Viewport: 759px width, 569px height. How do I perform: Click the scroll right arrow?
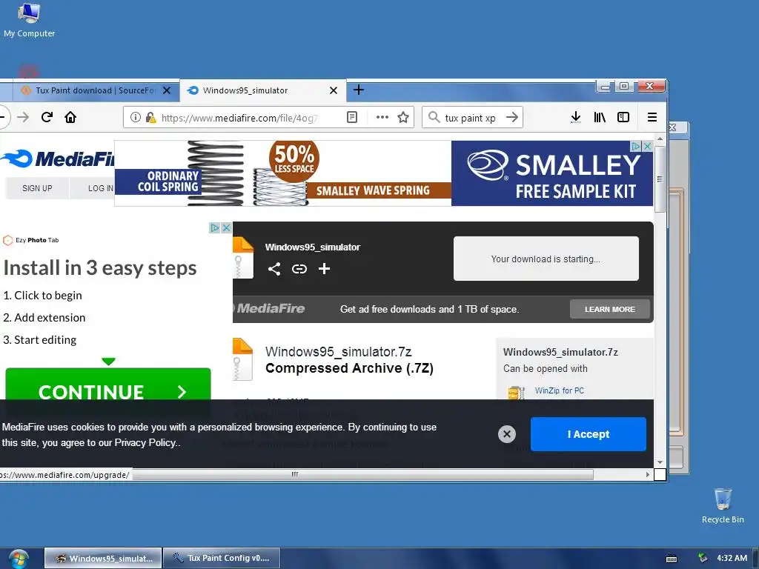tap(648, 475)
